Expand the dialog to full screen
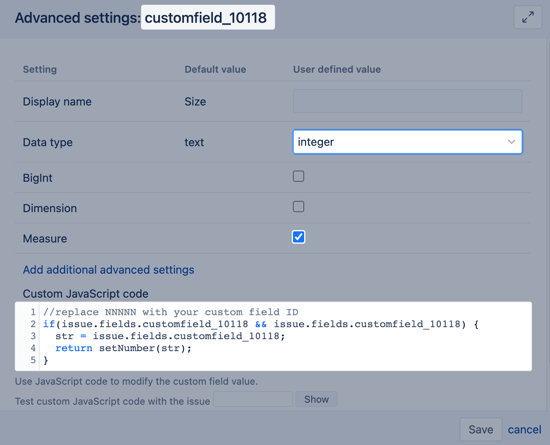550x445 pixels. (528, 17)
